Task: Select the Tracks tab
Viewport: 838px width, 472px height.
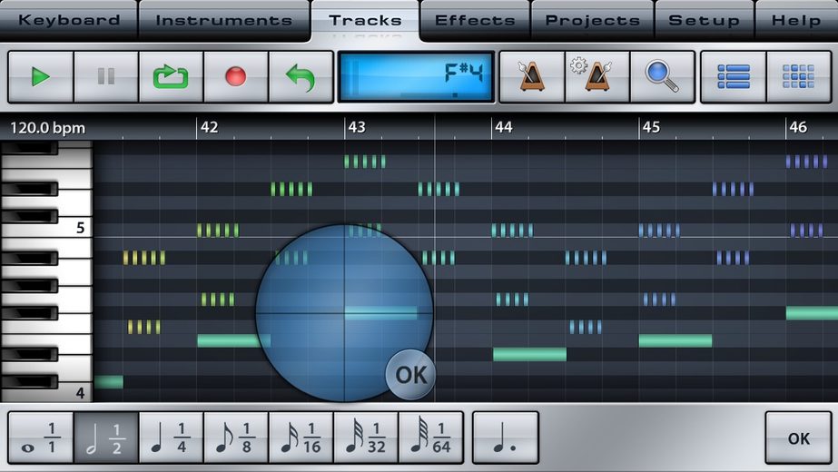Action: (x=365, y=20)
